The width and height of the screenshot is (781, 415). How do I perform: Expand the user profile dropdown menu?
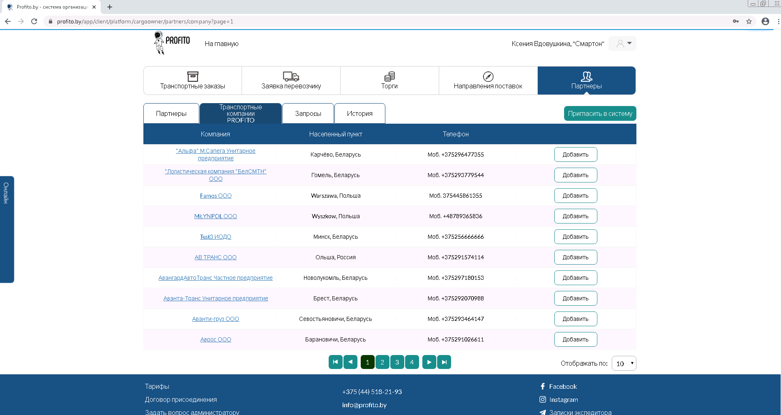622,44
